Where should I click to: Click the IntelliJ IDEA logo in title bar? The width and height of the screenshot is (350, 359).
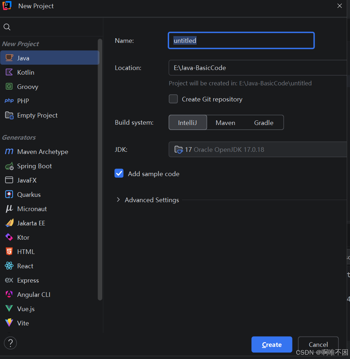(7, 5)
